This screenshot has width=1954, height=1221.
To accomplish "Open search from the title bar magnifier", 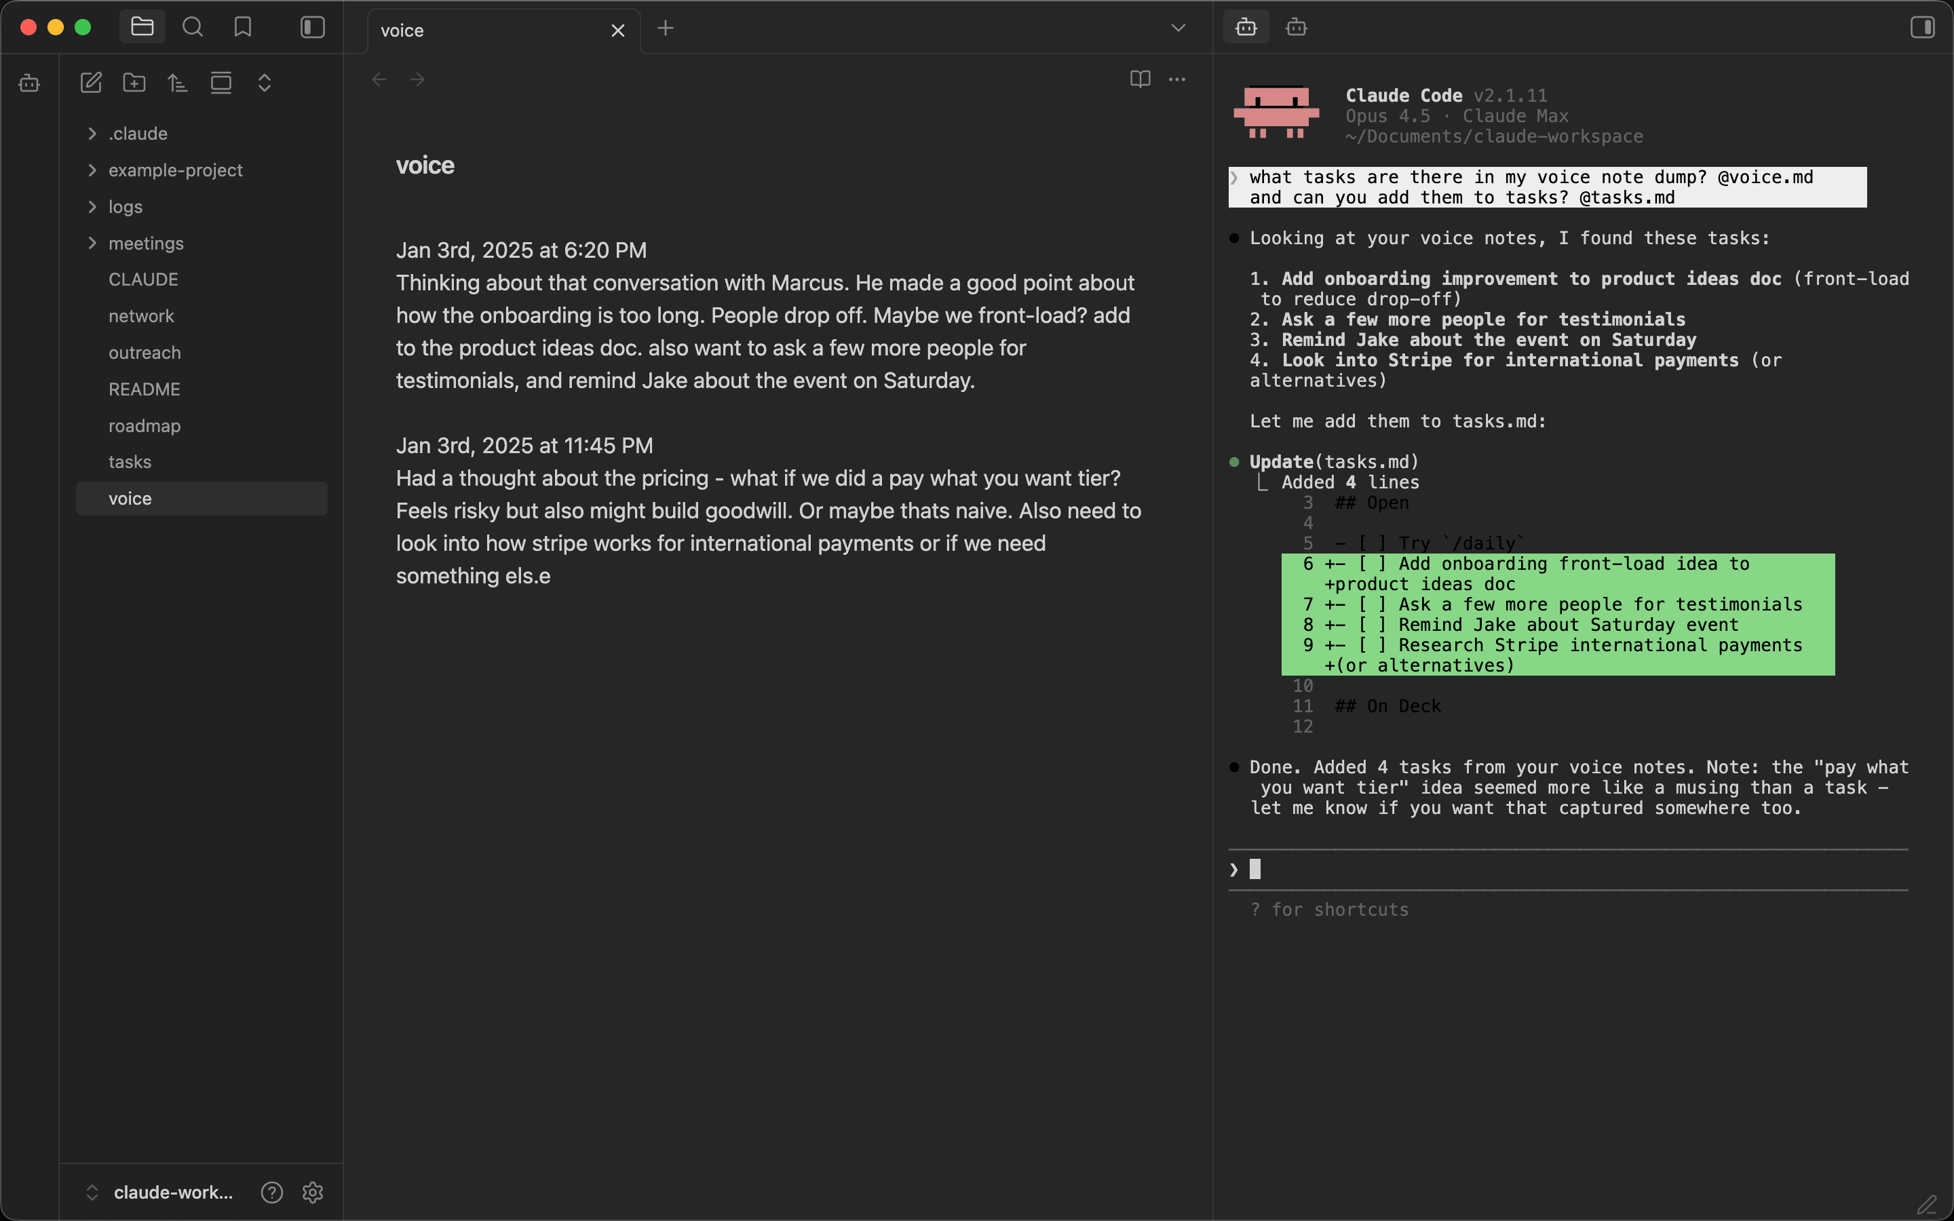I will (193, 26).
